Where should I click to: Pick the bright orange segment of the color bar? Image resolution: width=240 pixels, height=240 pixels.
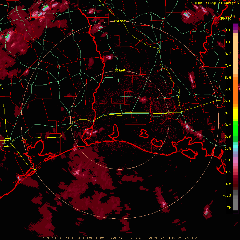tap(235, 92)
